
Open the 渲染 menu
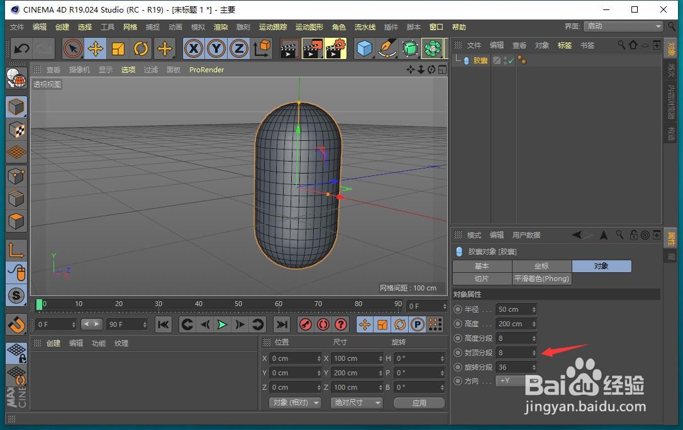point(221,27)
